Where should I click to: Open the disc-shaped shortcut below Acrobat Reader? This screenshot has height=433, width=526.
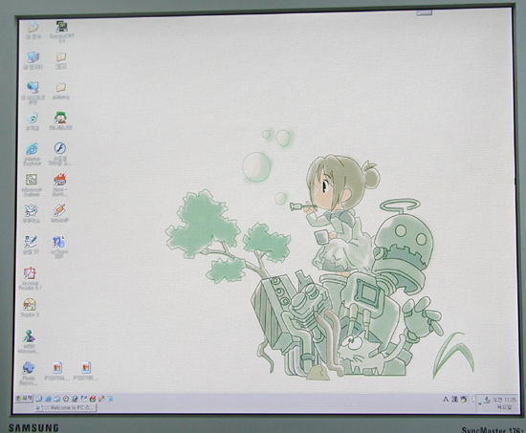[x=30, y=308]
